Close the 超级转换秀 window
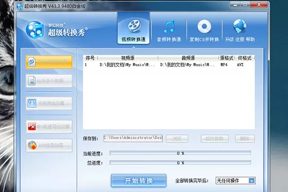Screen dimensions: 288x192 [259, 5]
